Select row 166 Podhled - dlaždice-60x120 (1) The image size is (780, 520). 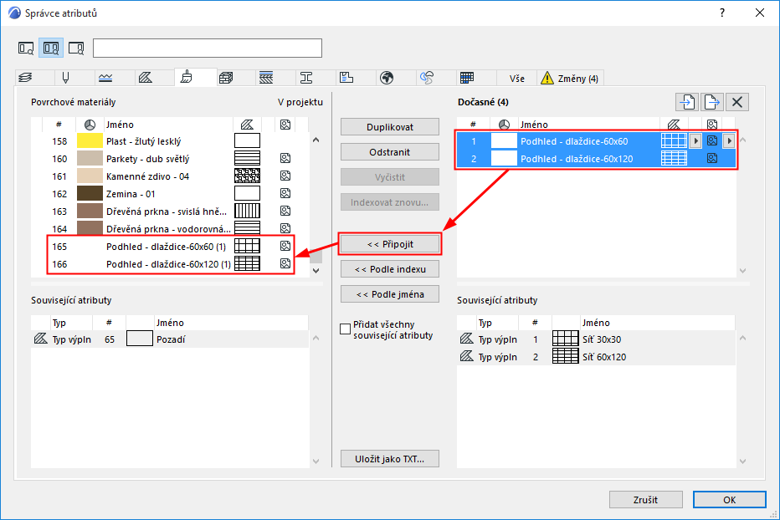[170, 264]
